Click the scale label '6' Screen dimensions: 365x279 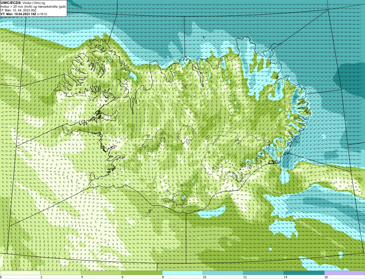coord(122,277)
